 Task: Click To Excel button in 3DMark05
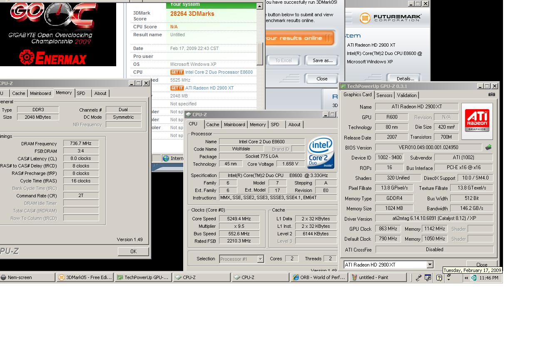(283, 60)
